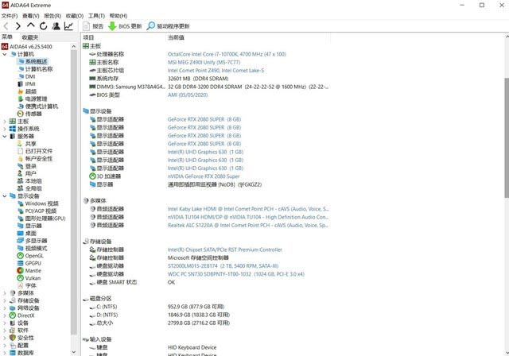Click the Refresh toolbar icon
The height and width of the screenshot is (356, 509).
[x=43, y=26]
